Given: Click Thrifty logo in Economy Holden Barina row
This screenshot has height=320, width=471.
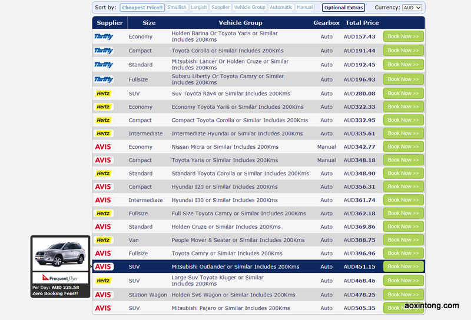Looking at the screenshot, I should [x=104, y=36].
